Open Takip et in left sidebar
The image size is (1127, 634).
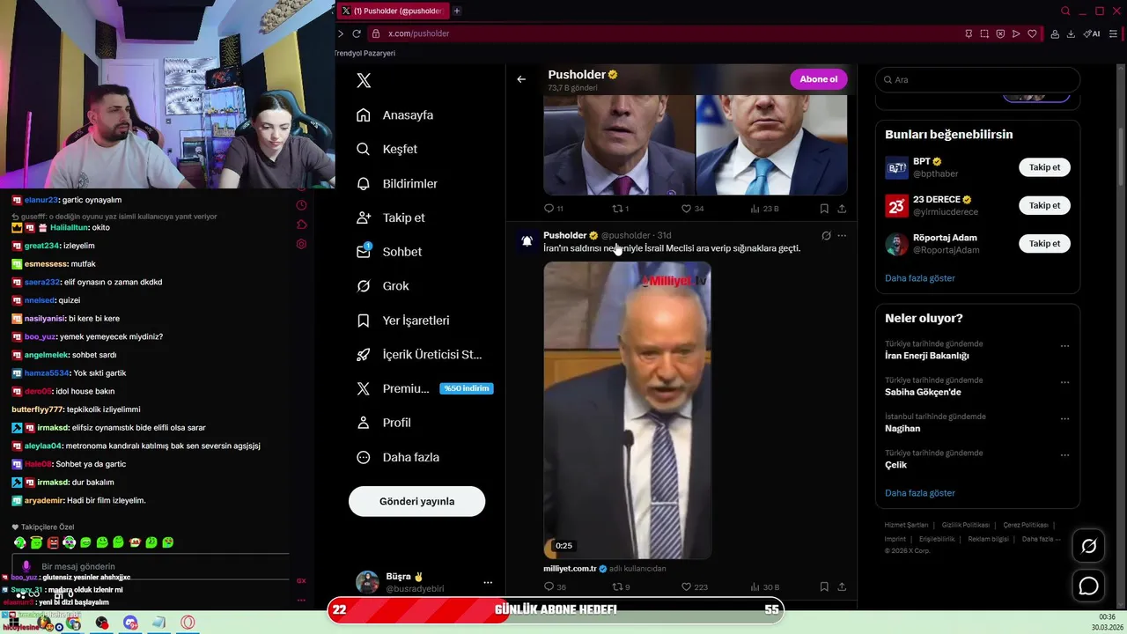pyautogui.click(x=390, y=217)
